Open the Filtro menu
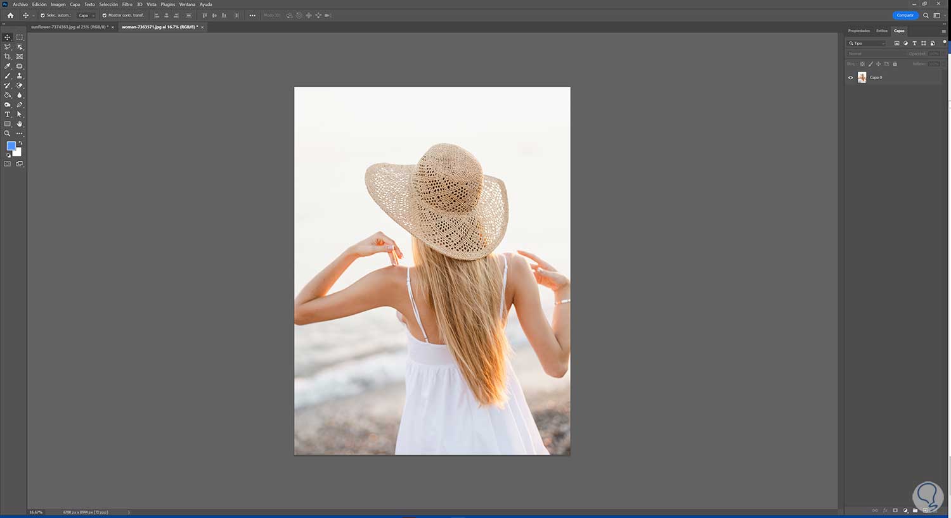 (x=127, y=4)
